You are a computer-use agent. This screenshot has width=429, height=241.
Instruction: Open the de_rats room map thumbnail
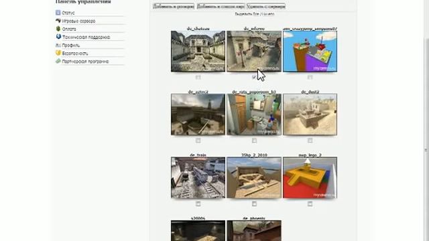pyautogui.click(x=254, y=114)
